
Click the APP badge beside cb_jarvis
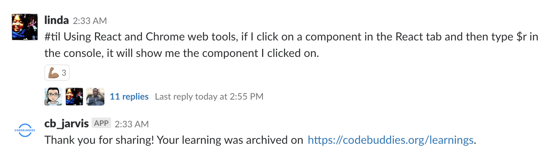(101, 124)
